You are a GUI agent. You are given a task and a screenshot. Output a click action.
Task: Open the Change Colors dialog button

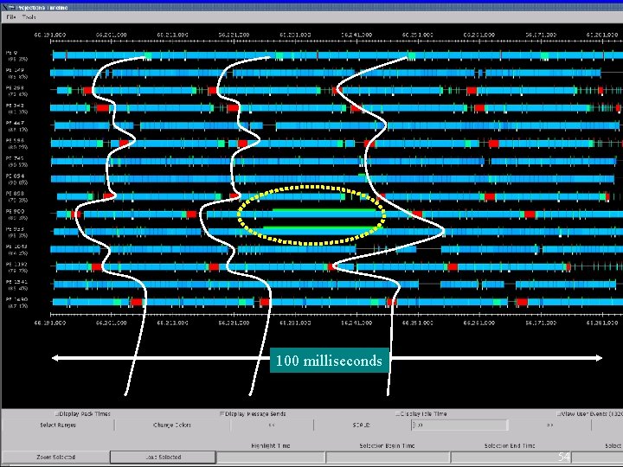pos(172,425)
